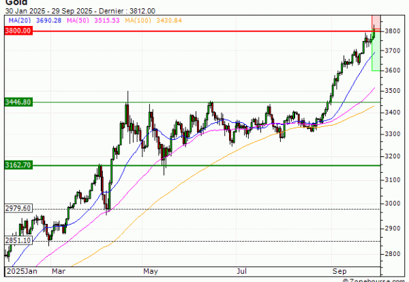Click the Gold chart title
Screen dimensions: 409x282
pos(11,3)
